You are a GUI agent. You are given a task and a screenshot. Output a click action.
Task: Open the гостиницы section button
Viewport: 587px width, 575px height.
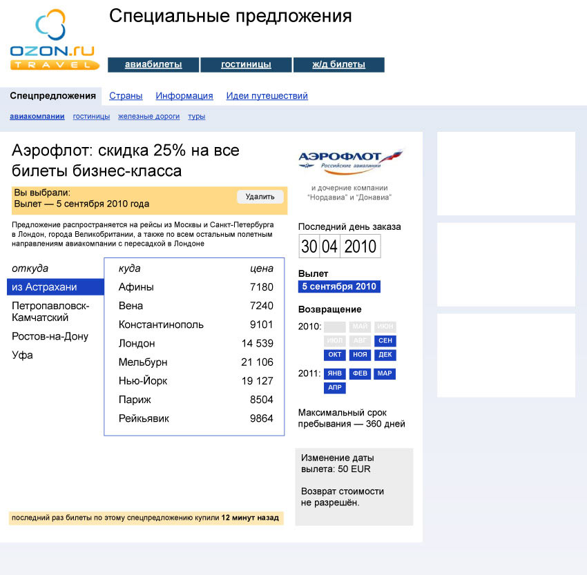coord(246,65)
